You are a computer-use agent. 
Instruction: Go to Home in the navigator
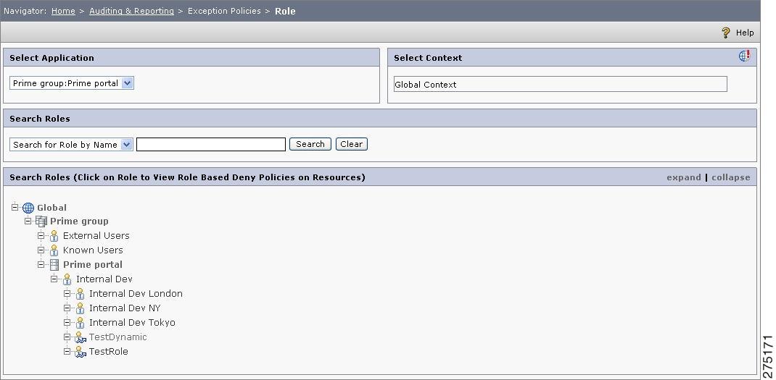[x=63, y=11]
